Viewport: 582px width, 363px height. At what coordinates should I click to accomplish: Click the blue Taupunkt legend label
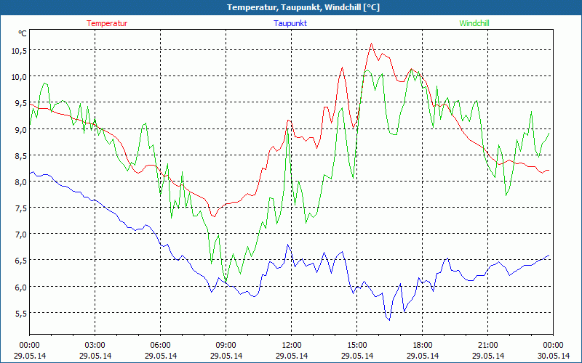click(x=290, y=23)
